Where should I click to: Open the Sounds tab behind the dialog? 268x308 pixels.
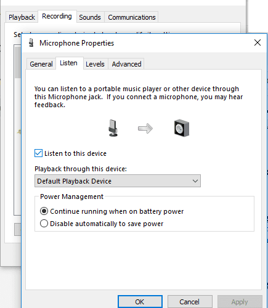click(x=90, y=17)
